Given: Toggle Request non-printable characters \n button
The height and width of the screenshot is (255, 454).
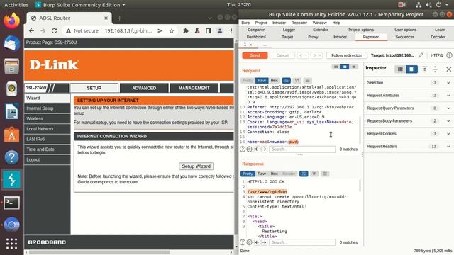Looking at the screenshot, I should pos(297,80).
